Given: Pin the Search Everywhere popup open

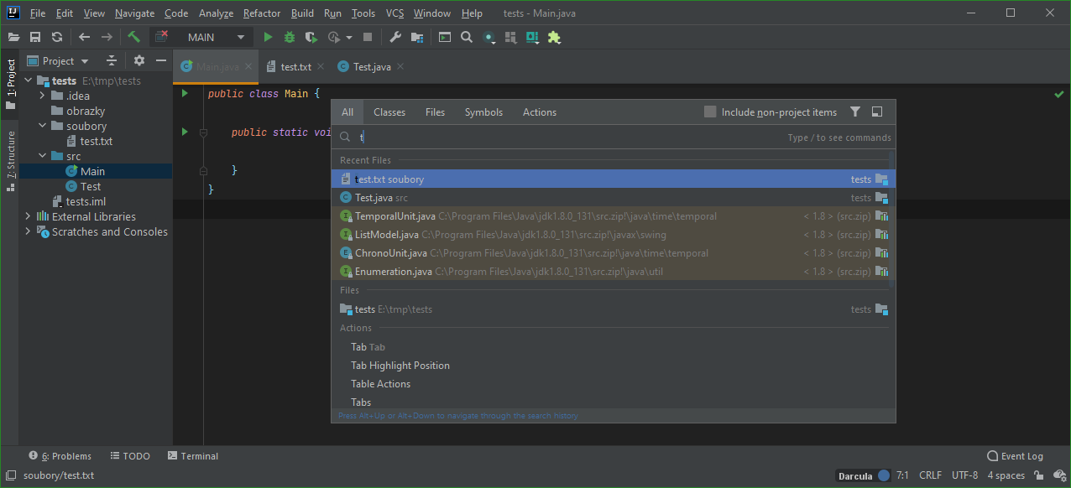Looking at the screenshot, I should (876, 112).
